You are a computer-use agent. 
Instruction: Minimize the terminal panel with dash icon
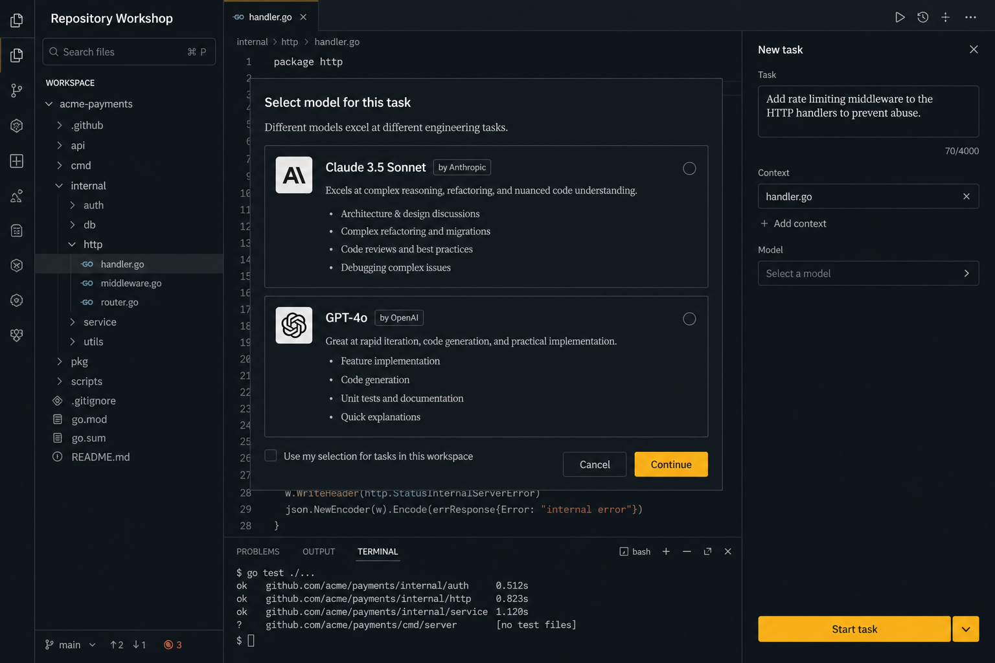(687, 552)
